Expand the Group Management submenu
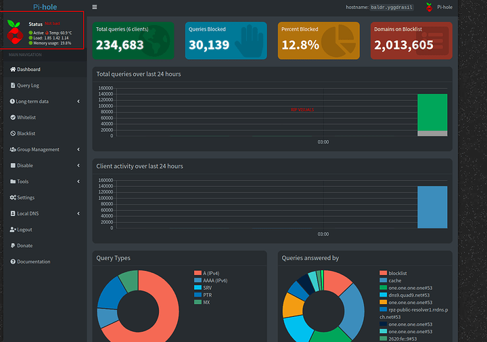The width and height of the screenshot is (487, 342). tap(38, 149)
